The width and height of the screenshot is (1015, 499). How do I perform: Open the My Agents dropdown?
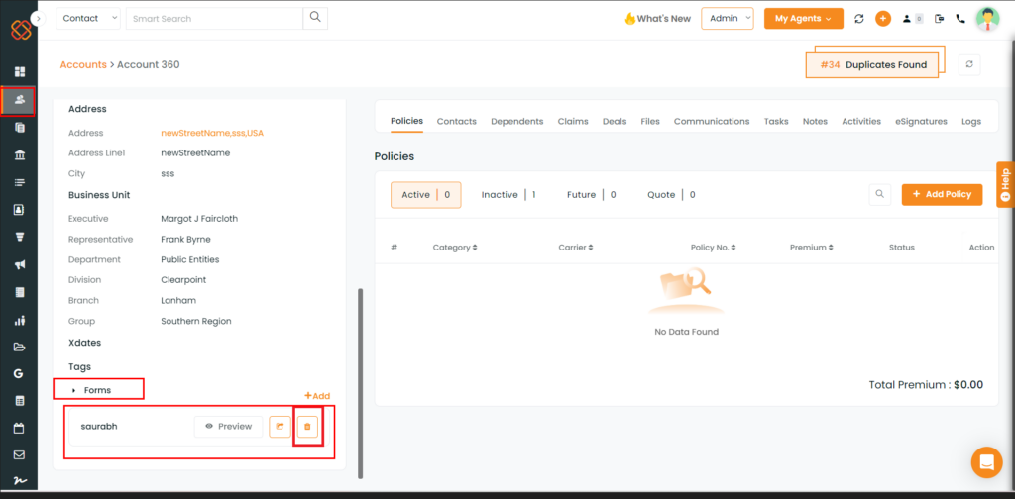[x=803, y=18]
